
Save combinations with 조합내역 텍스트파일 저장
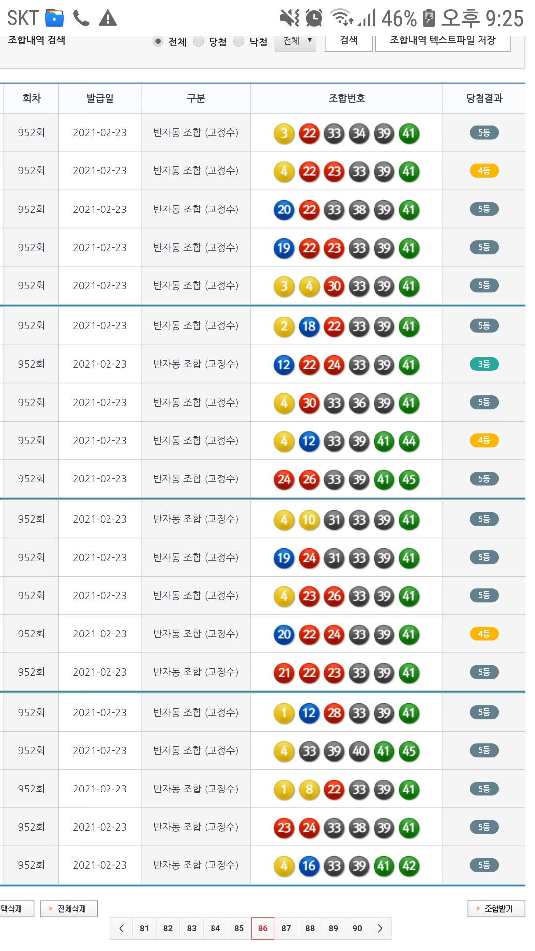click(x=442, y=41)
